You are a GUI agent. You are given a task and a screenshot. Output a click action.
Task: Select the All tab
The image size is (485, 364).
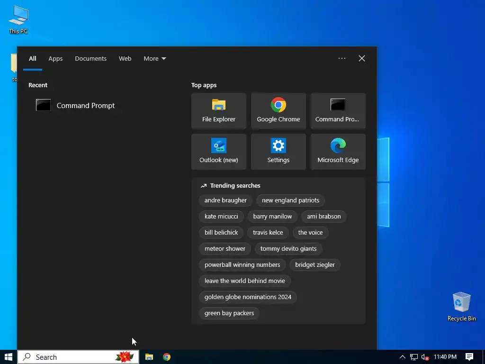[x=33, y=58]
